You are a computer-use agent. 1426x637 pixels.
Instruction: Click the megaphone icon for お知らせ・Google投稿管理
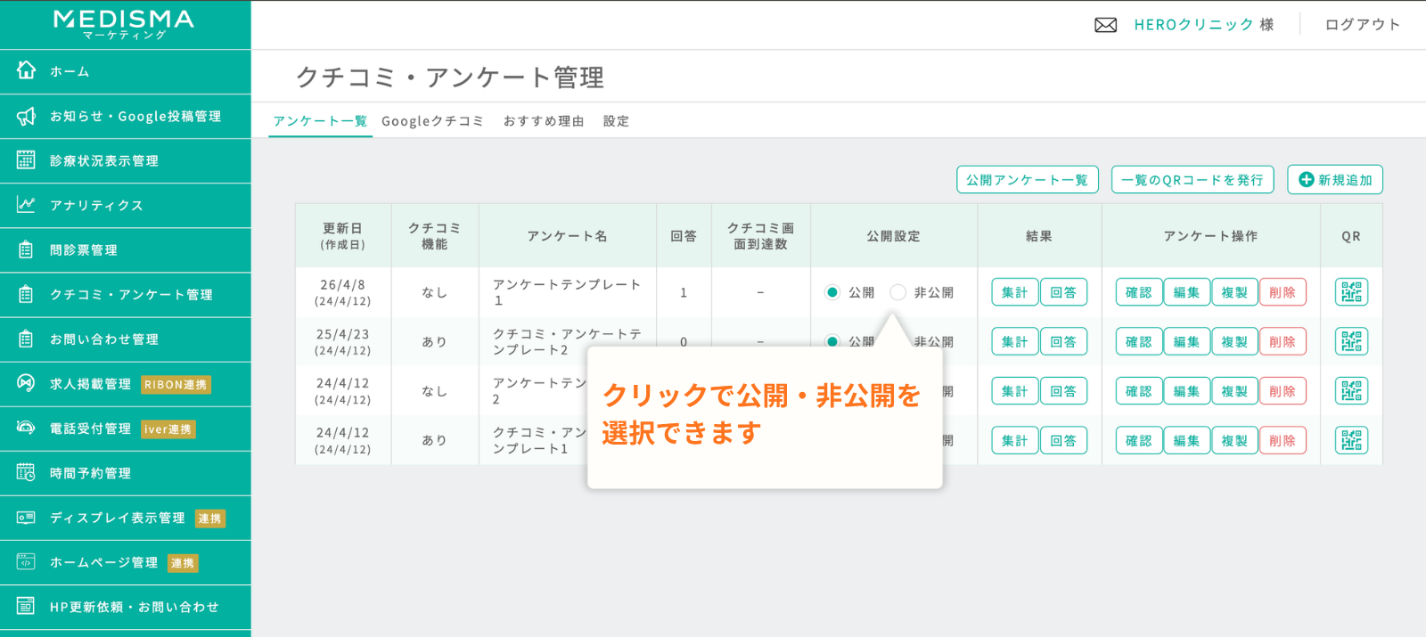coord(27,116)
